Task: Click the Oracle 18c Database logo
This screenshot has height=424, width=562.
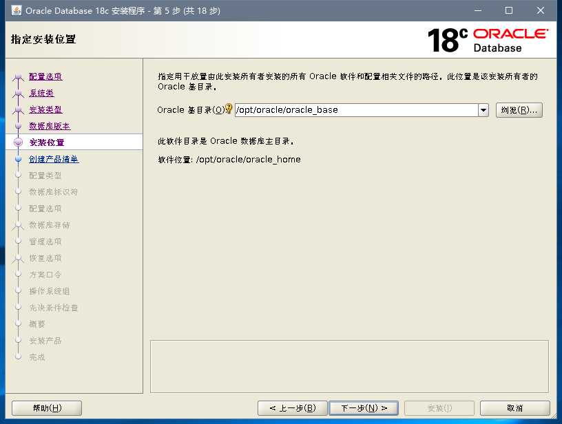Action: click(488, 40)
